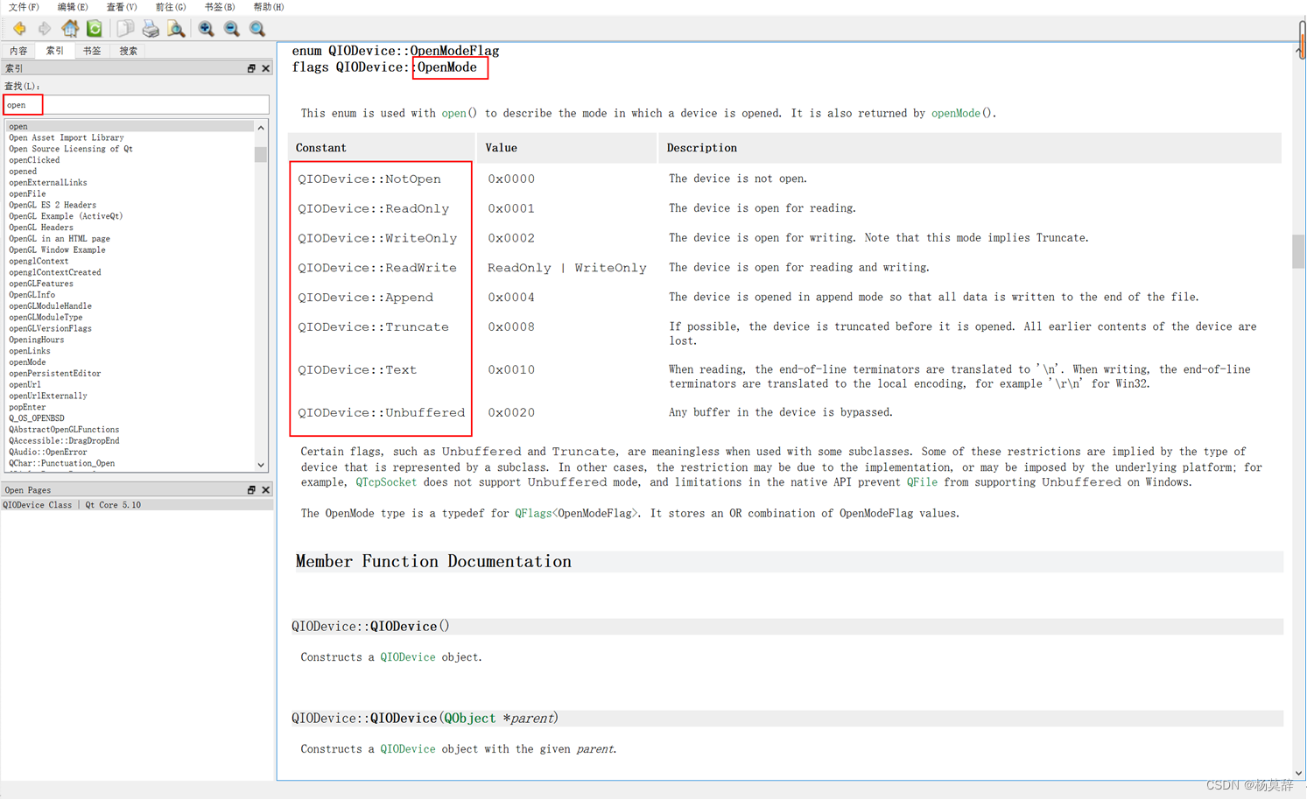Click the Member Function Documentation heading
1307x800 pixels.
(x=433, y=562)
